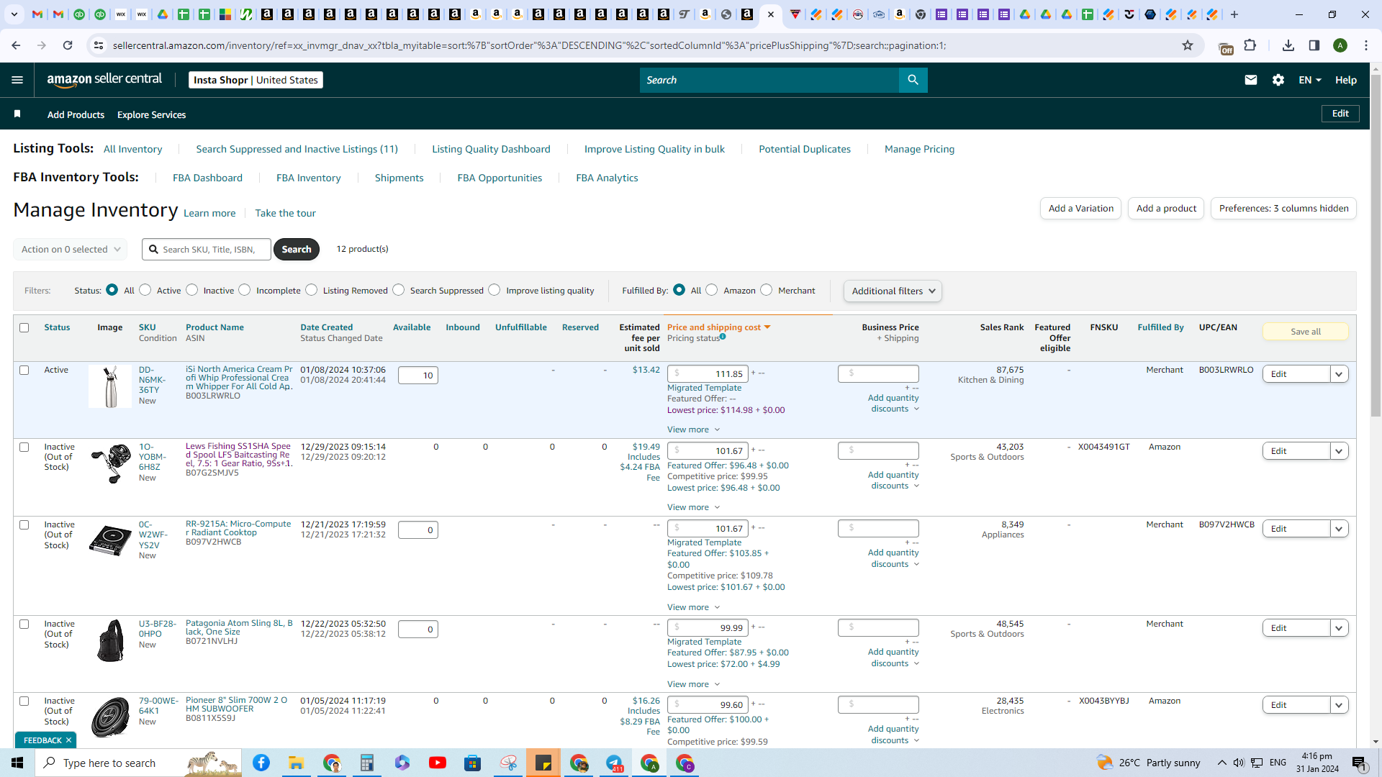Image resolution: width=1382 pixels, height=777 pixels.
Task: Click Add a product button
Action: (1166, 209)
